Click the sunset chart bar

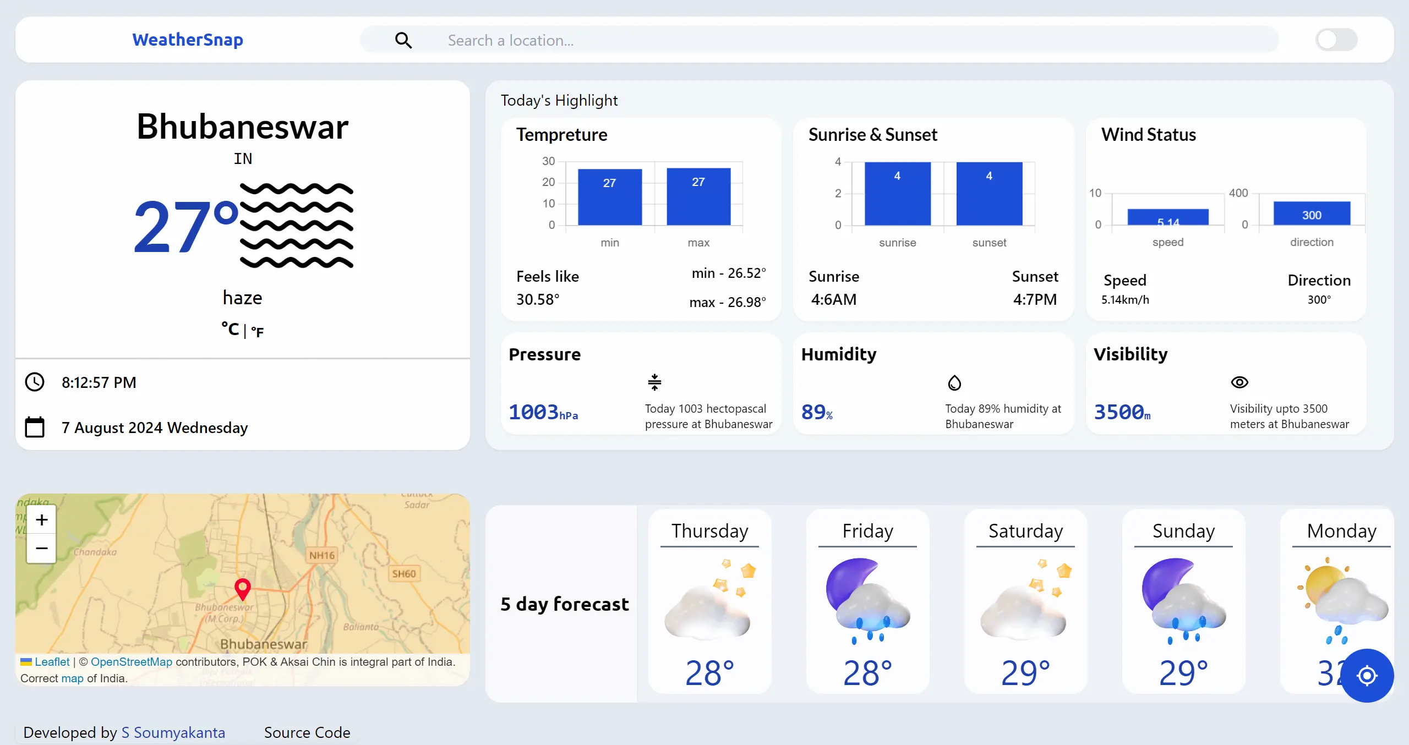tap(990, 194)
